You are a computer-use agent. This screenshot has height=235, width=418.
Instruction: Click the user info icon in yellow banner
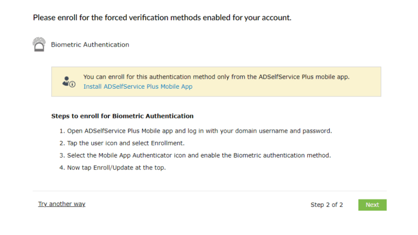click(x=68, y=81)
